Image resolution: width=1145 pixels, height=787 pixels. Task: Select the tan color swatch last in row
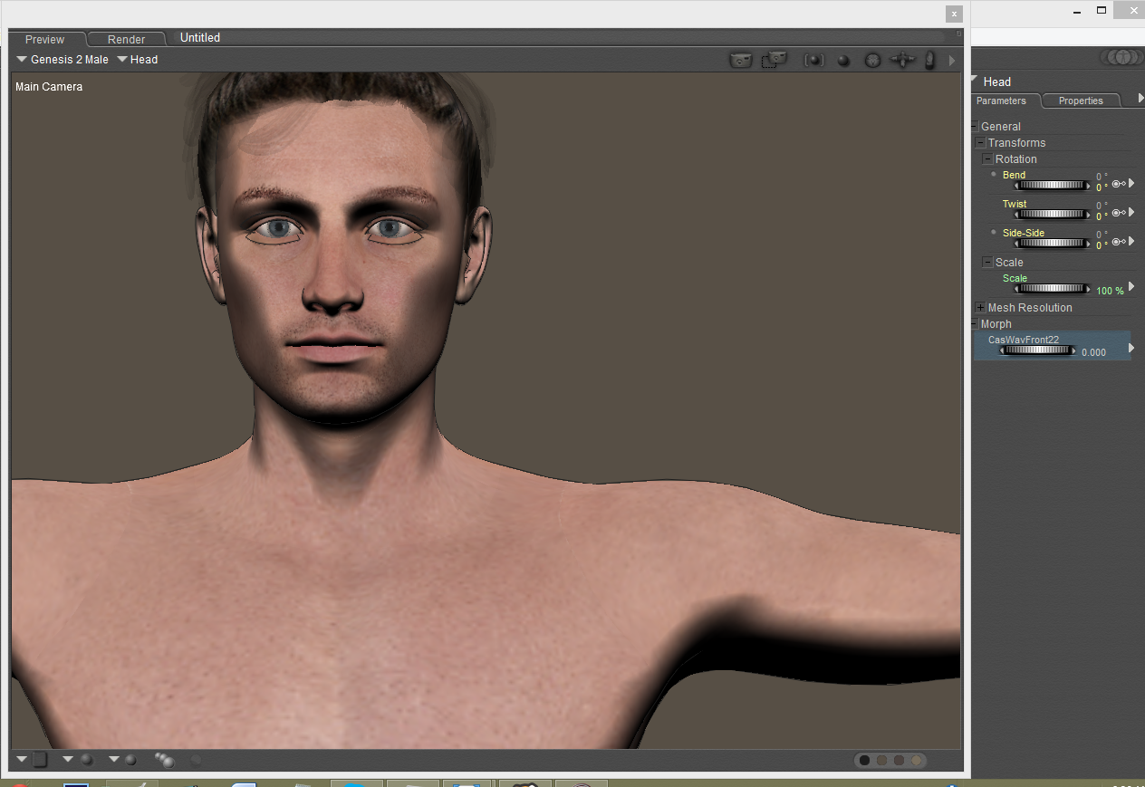coord(916,760)
